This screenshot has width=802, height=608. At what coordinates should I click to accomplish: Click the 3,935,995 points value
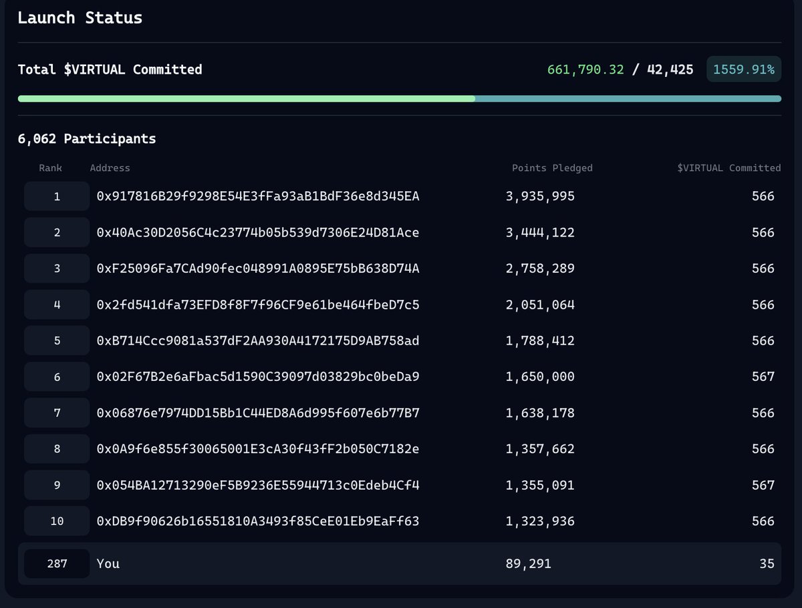[540, 196]
